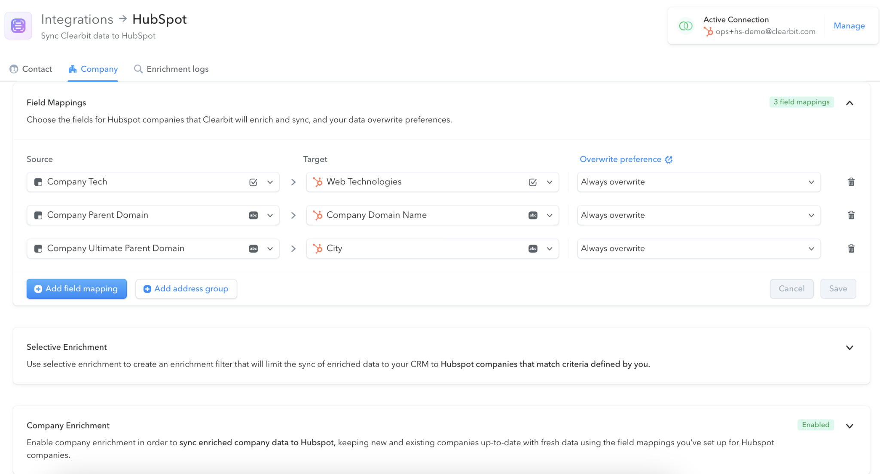
Task: Save the field mappings
Action: coord(838,289)
